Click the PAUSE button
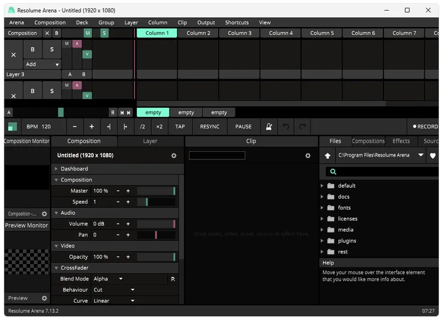This screenshot has height=320, width=442. (x=243, y=127)
